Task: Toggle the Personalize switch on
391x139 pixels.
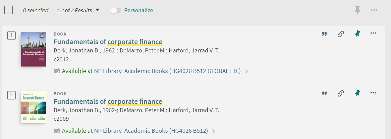Action: (x=116, y=10)
